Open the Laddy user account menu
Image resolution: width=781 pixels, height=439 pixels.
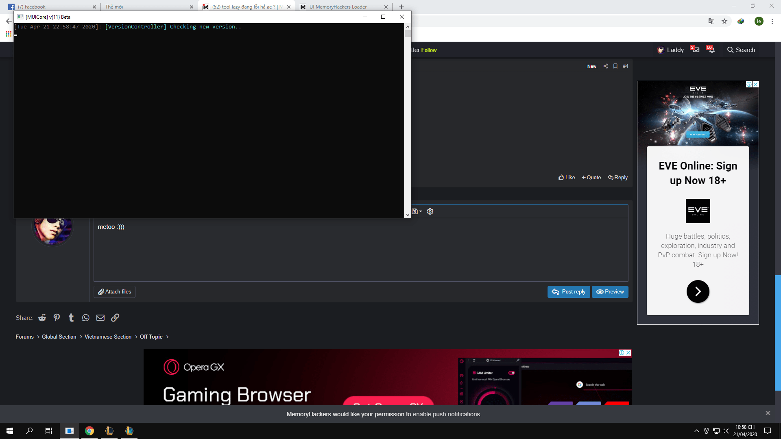(670, 50)
